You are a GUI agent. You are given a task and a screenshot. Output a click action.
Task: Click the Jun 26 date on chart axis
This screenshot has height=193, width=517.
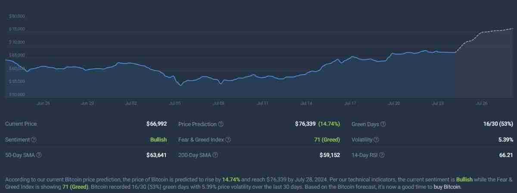click(x=44, y=103)
